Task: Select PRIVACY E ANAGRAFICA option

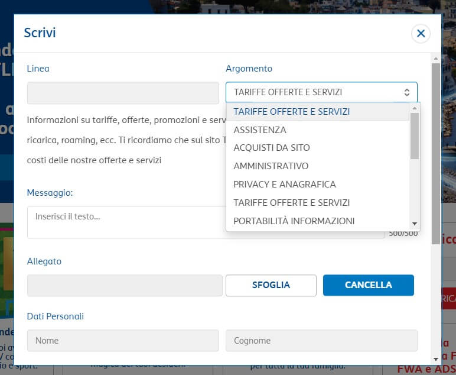Action: 285,185
